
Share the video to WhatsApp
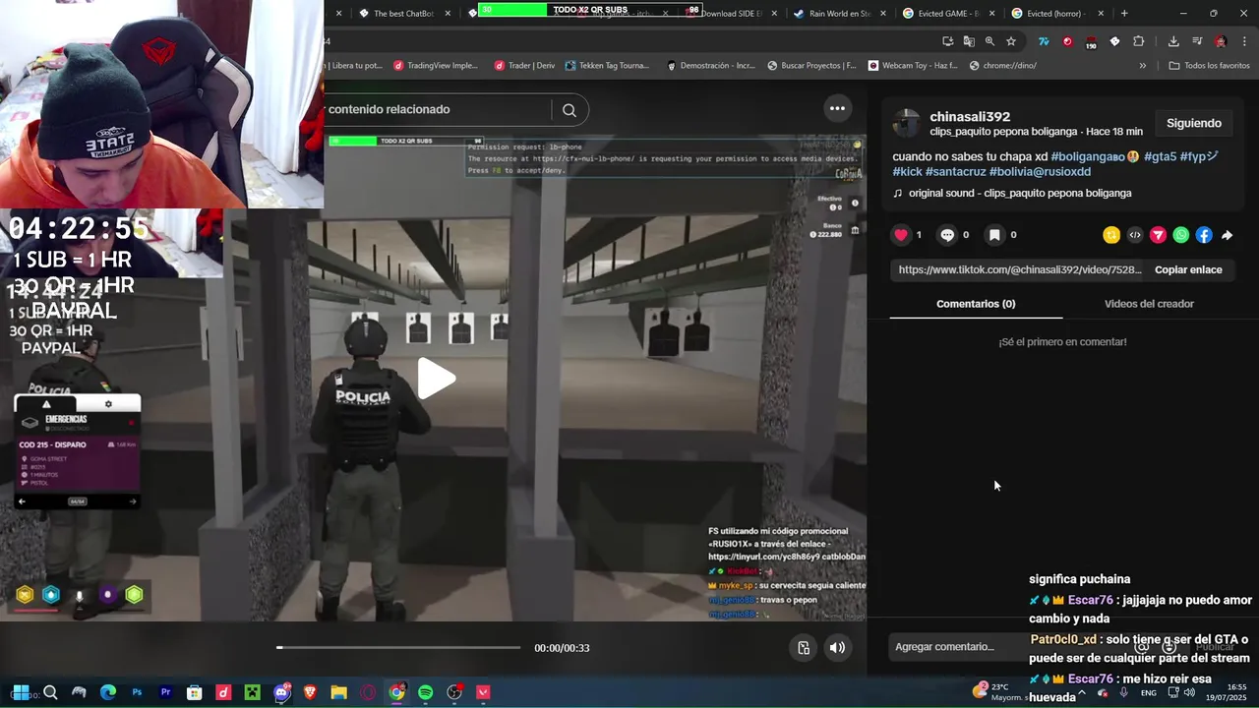tap(1181, 235)
